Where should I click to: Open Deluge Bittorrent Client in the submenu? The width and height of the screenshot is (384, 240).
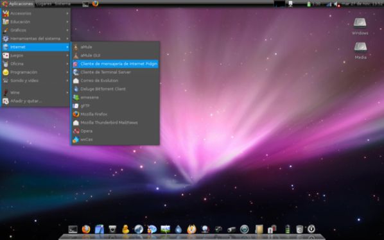click(116, 89)
